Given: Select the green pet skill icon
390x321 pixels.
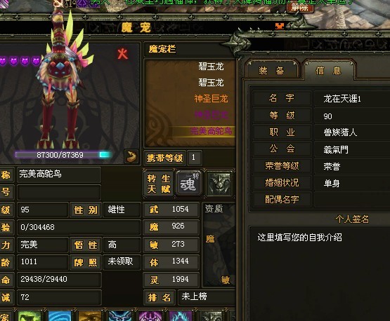Looking at the screenshot, I should (x=30, y=315).
